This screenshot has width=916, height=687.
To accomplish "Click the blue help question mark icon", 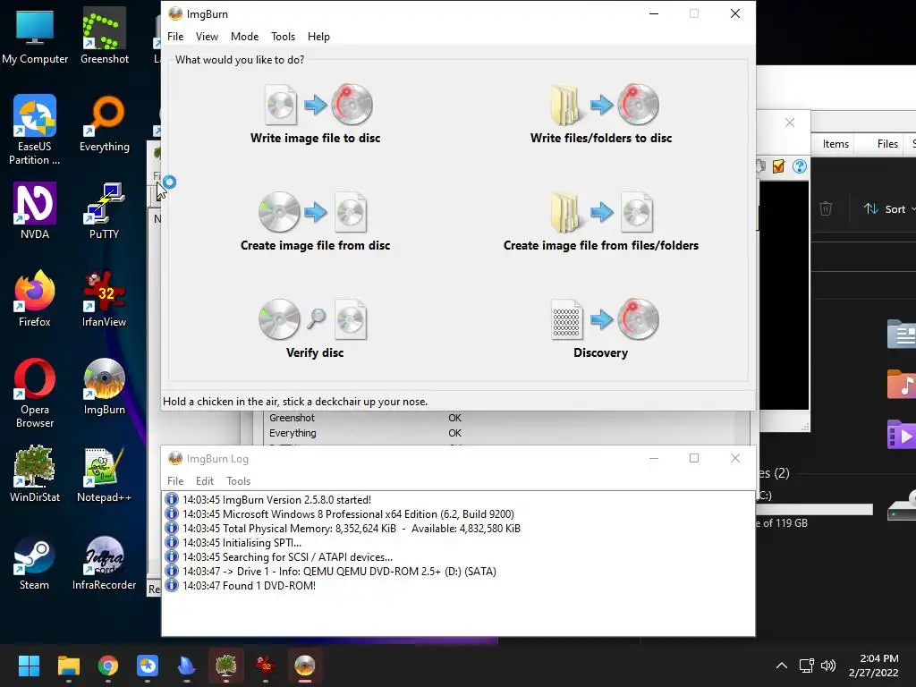I will 799,166.
